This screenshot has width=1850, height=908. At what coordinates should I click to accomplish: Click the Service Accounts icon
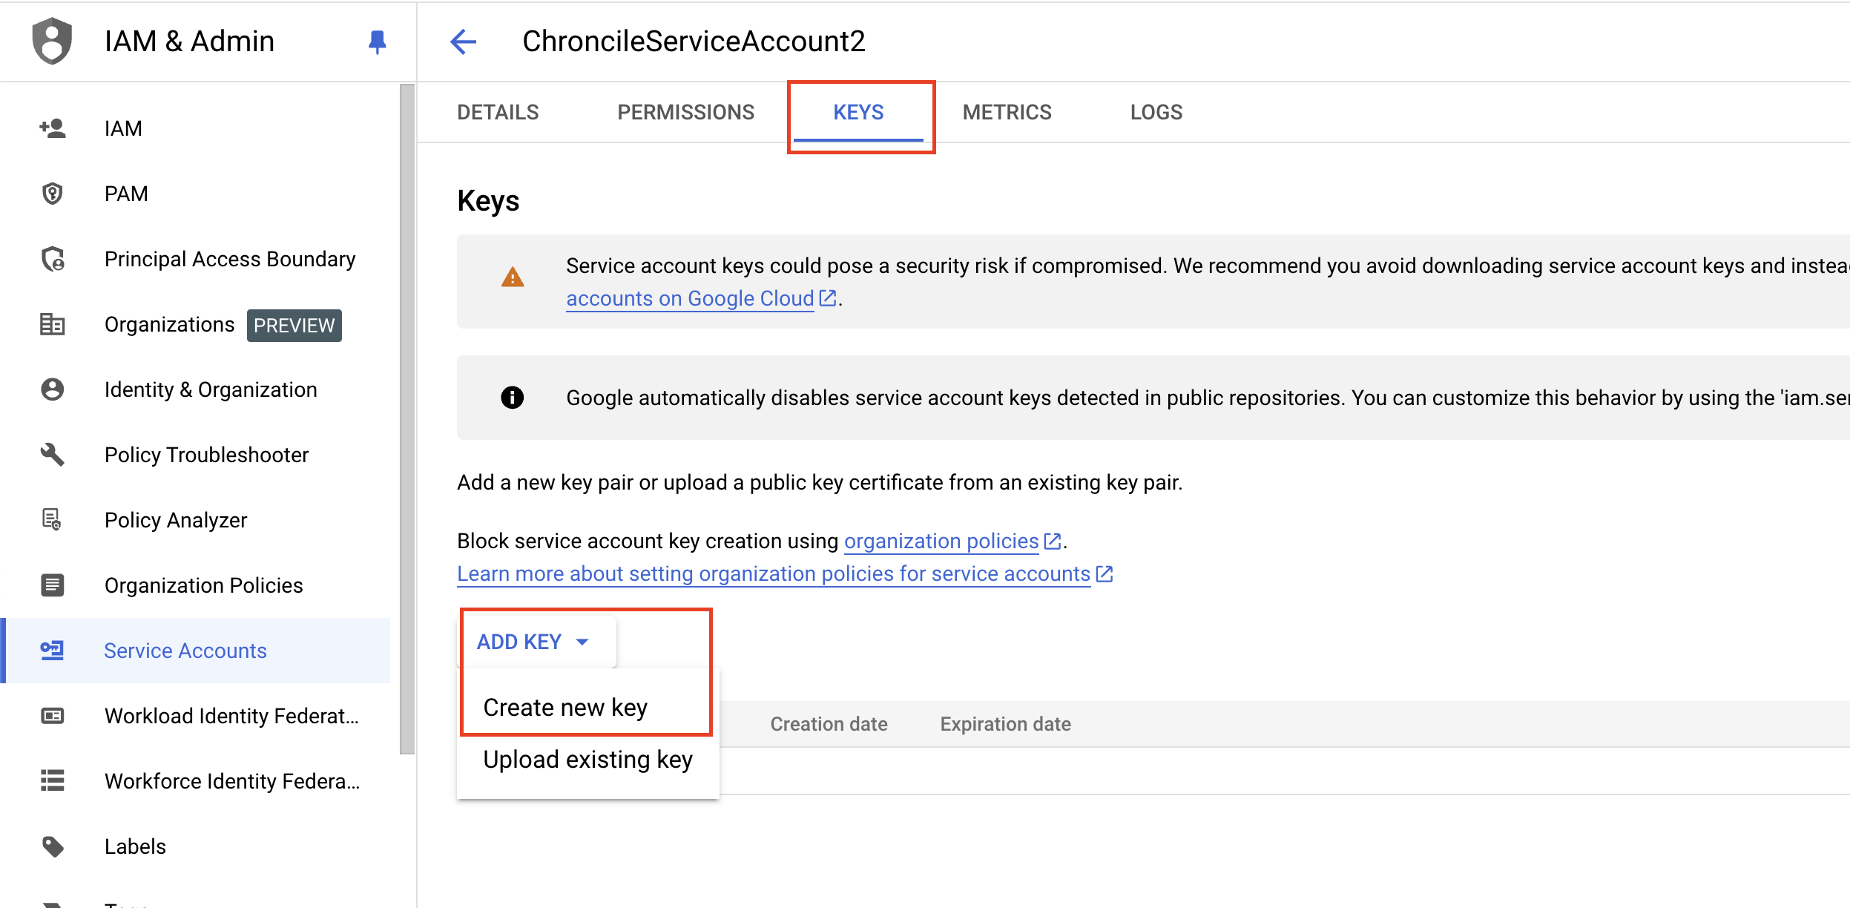click(x=52, y=650)
